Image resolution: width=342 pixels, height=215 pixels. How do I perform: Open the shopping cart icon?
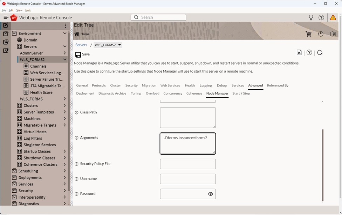pos(308,34)
